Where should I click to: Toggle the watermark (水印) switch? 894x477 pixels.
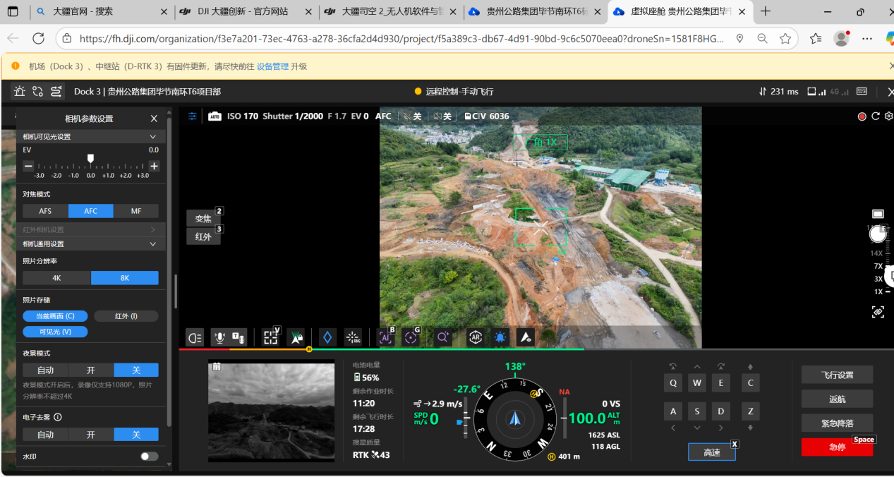pyautogui.click(x=149, y=457)
